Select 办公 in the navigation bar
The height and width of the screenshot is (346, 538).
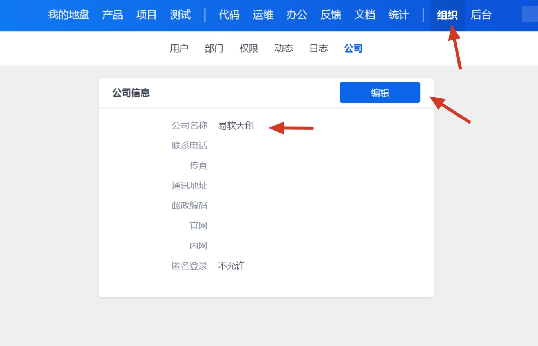click(x=297, y=15)
